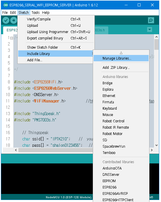Choose Verify/Compile from Sketch menu
This screenshot has height=202, width=161.
click(56, 19)
